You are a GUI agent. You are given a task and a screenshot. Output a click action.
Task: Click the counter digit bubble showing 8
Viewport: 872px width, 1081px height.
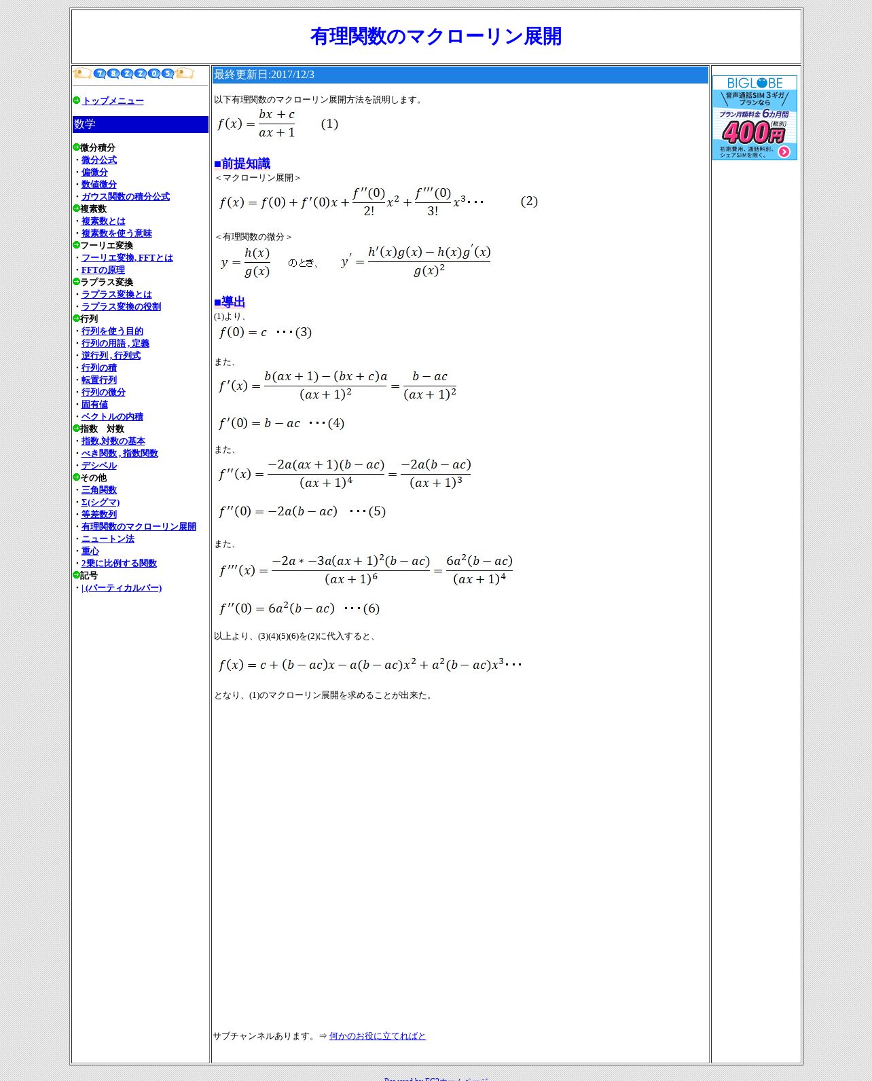113,73
